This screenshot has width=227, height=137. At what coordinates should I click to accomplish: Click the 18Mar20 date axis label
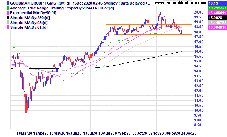coord(24,133)
